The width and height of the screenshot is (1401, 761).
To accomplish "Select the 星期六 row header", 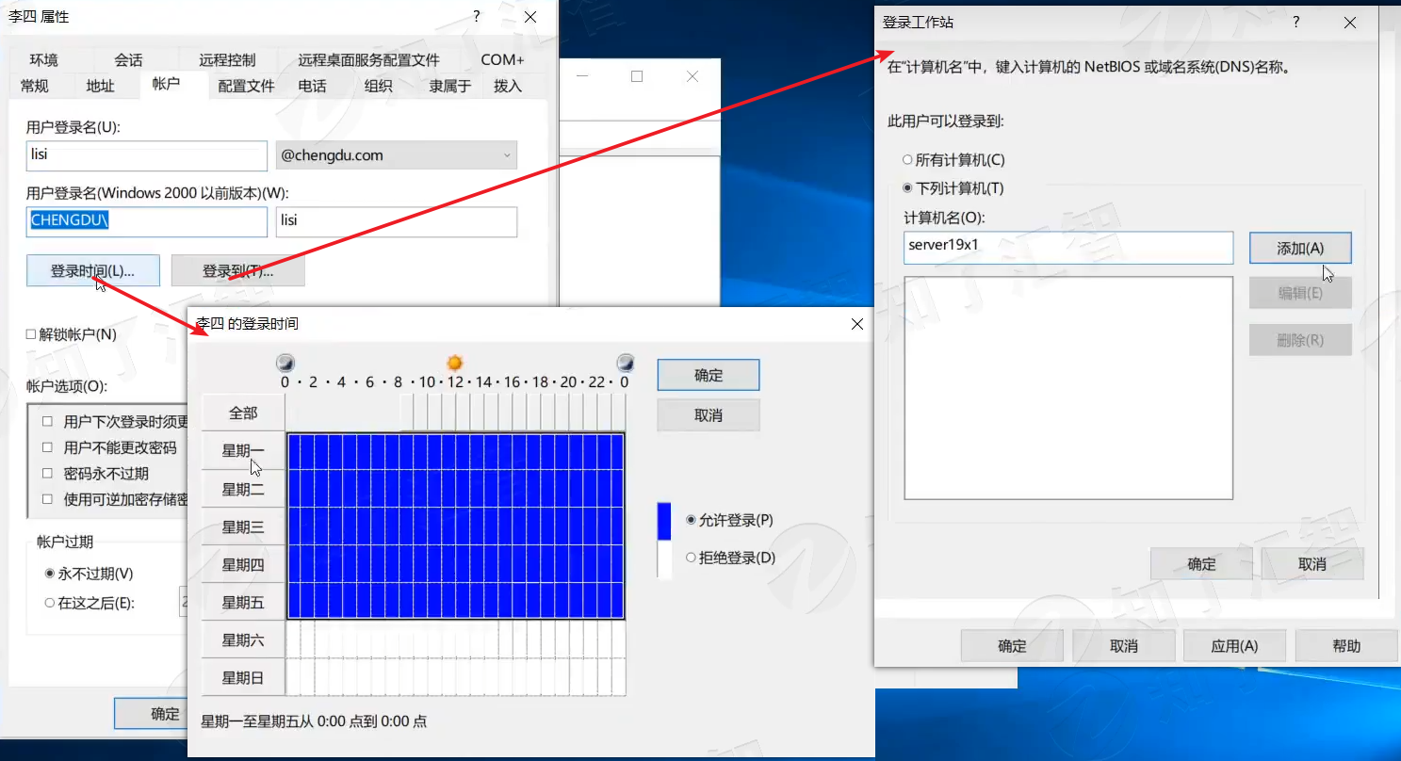I will pyautogui.click(x=243, y=640).
